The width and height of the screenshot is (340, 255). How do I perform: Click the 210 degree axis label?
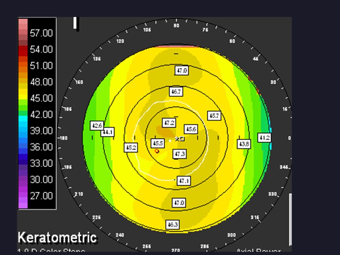pyautogui.click(x=79, y=194)
